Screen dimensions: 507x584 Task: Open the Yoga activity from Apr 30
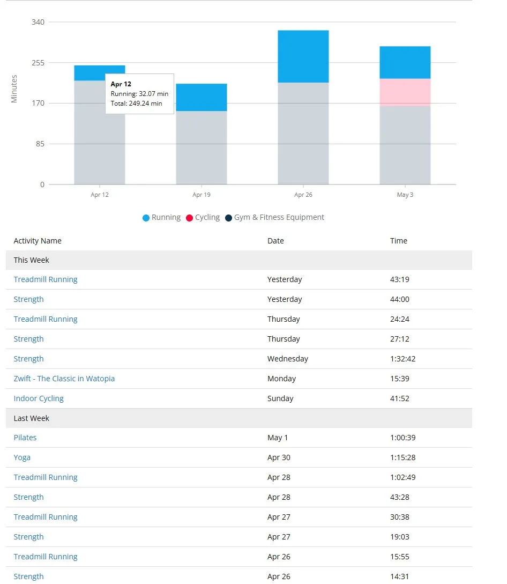point(22,458)
